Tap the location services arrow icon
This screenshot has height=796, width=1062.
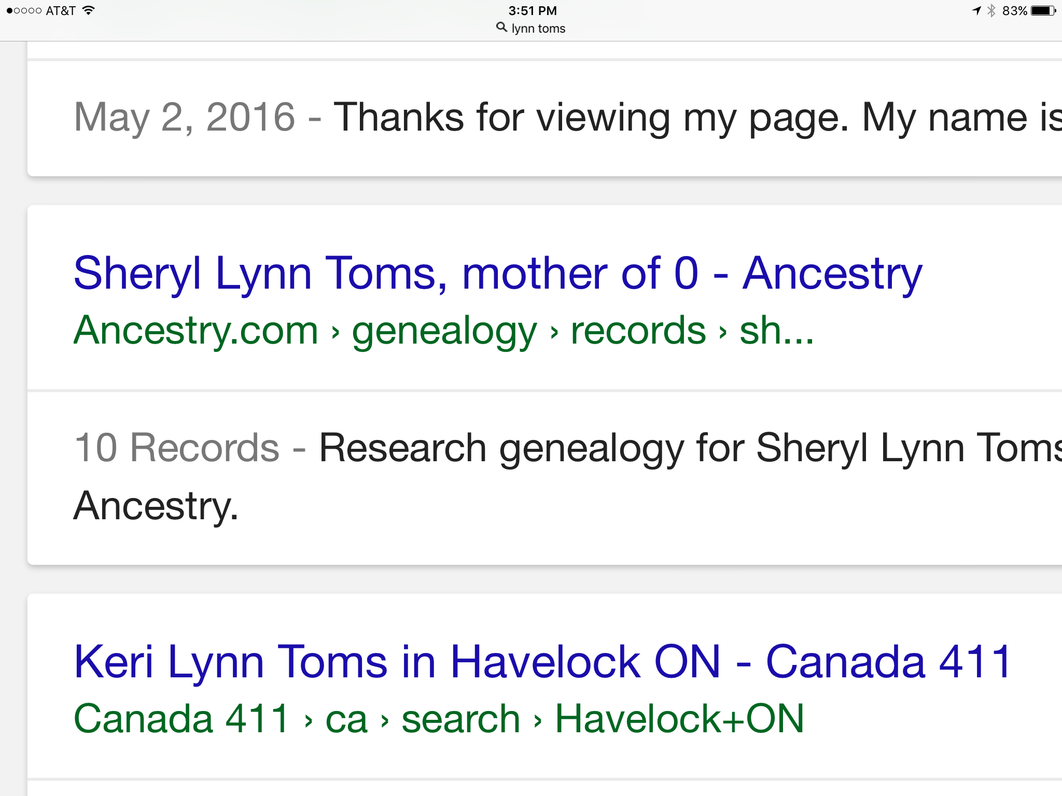coord(976,10)
